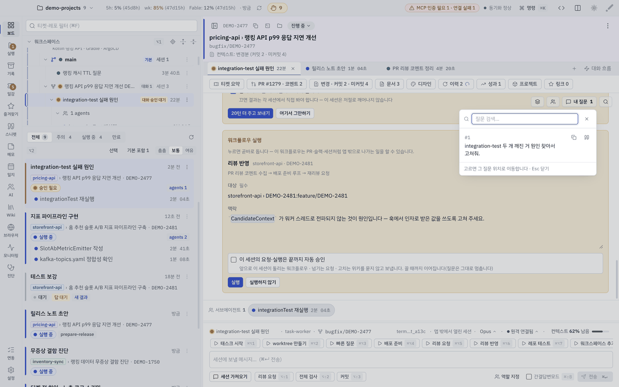Focus the session message input box
Viewport: 619px width, 387px height.
point(411,359)
